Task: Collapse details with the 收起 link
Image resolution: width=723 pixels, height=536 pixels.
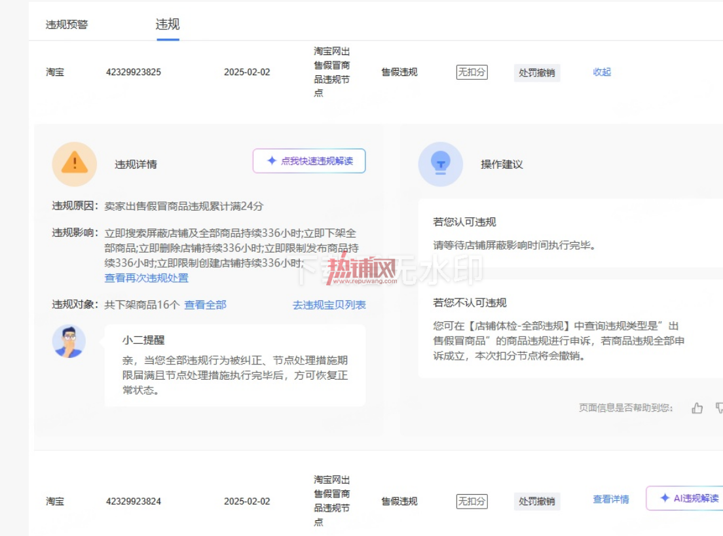Action: click(602, 72)
